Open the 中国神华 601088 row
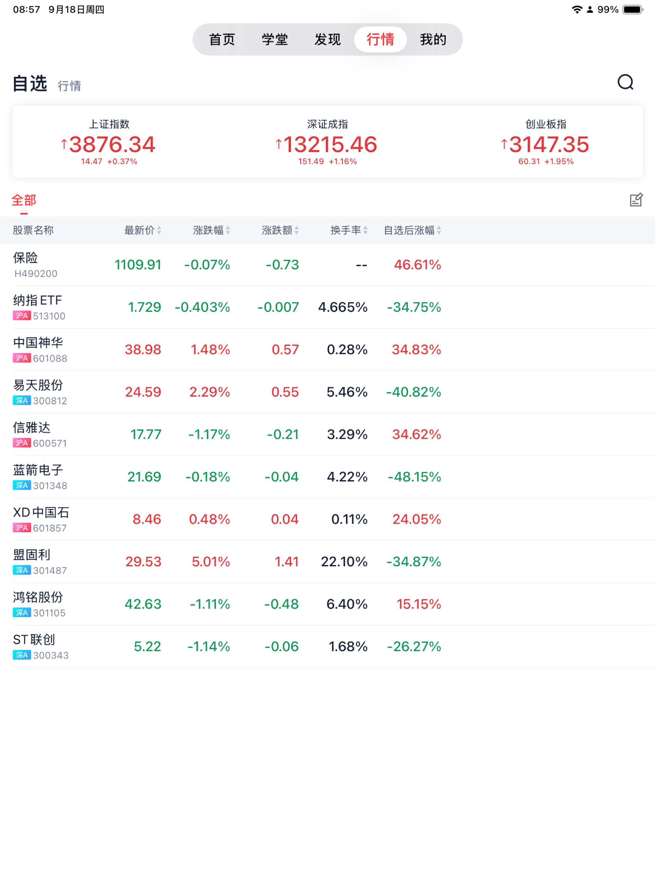 tap(327, 349)
